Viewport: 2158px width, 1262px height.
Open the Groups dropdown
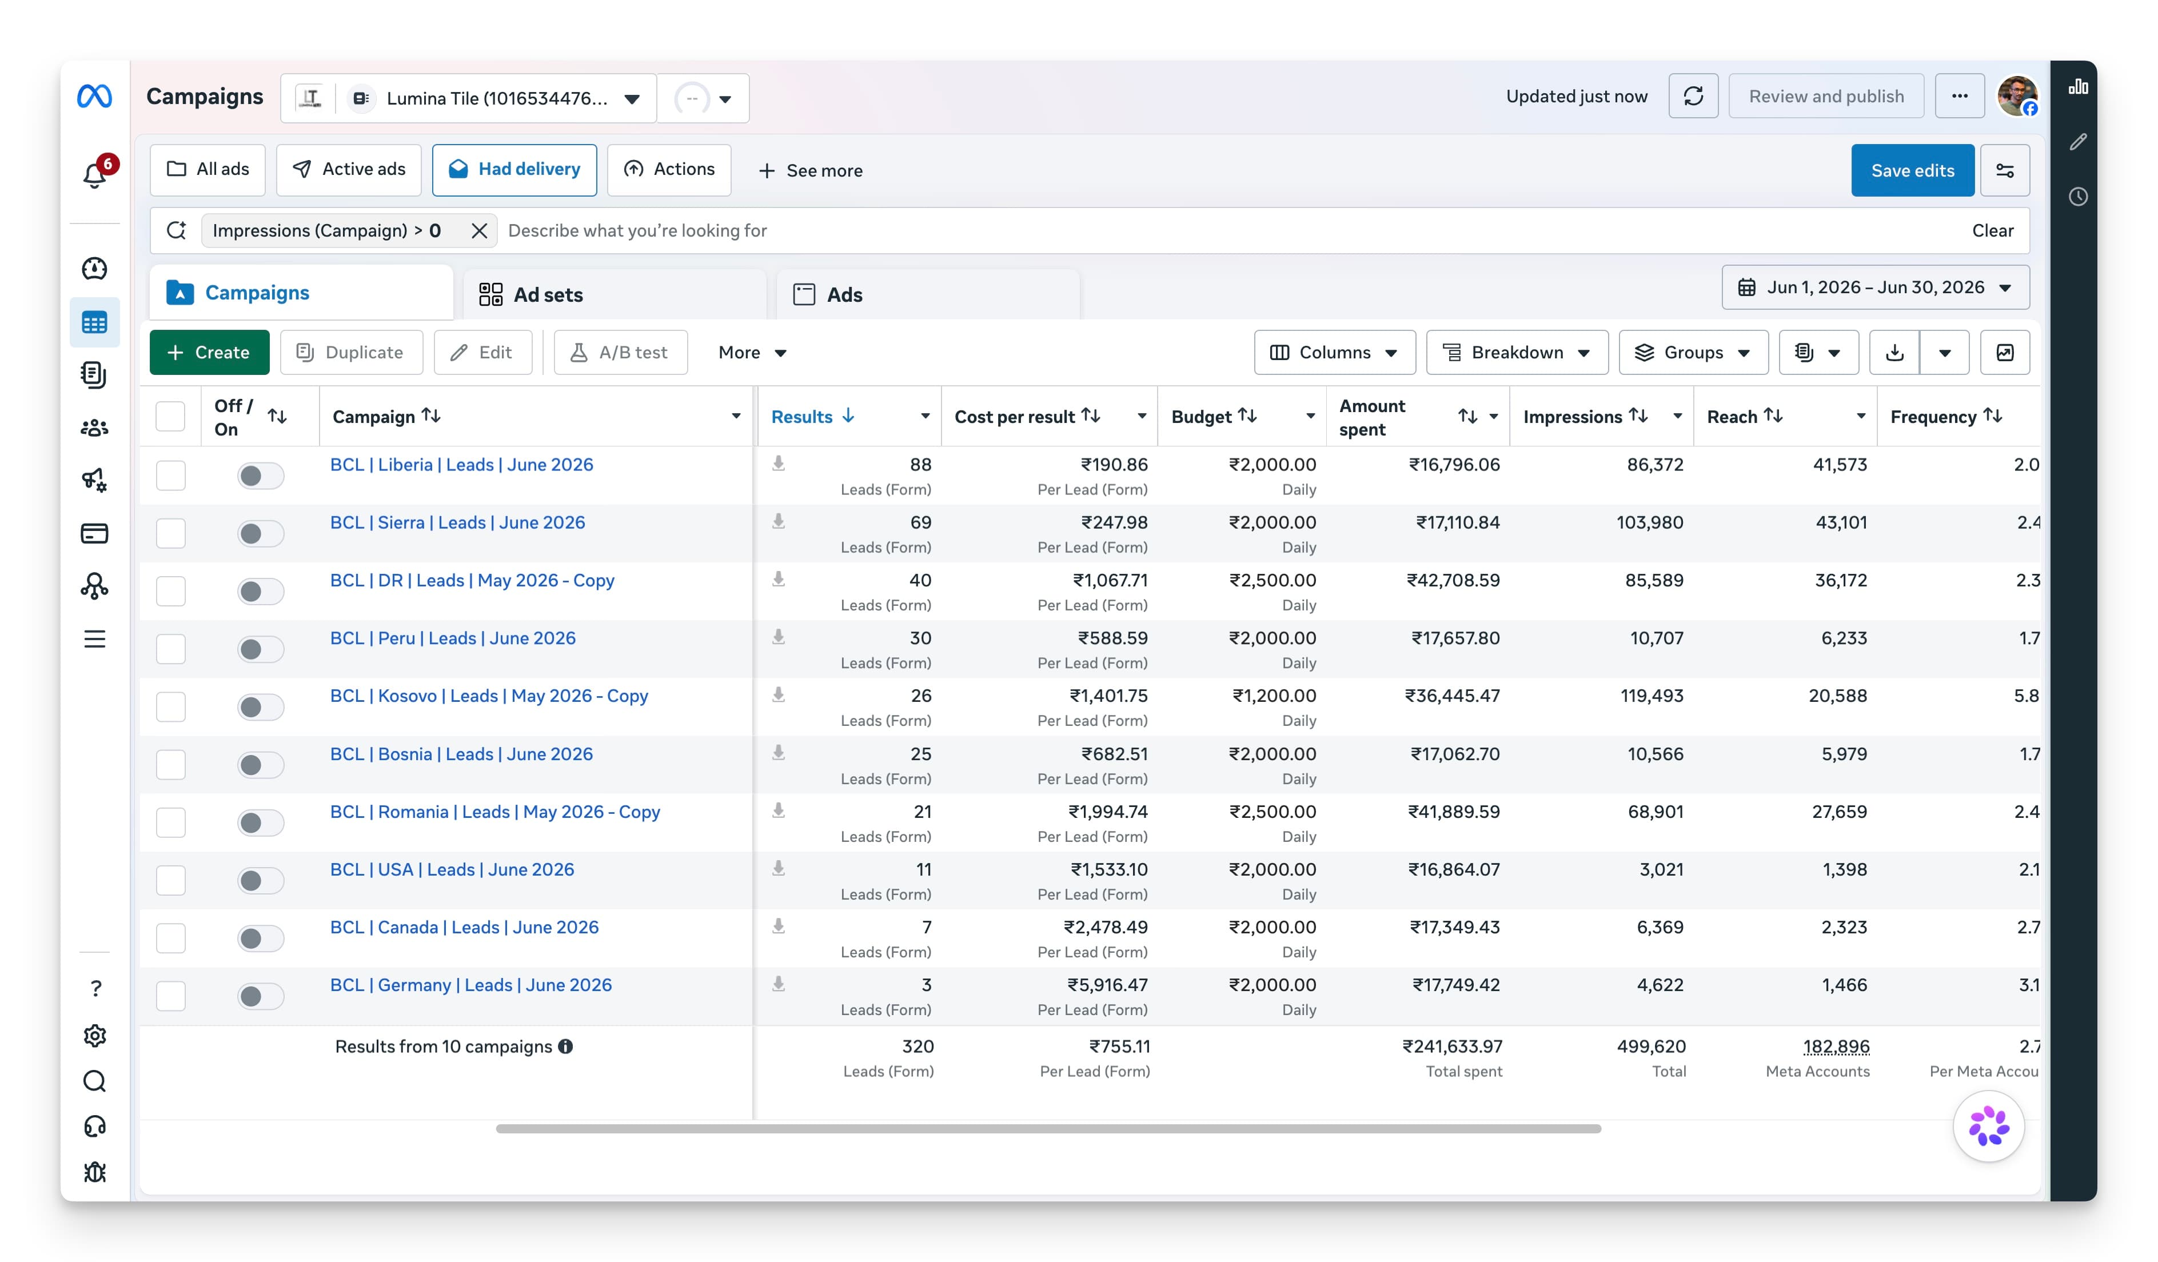1693,353
